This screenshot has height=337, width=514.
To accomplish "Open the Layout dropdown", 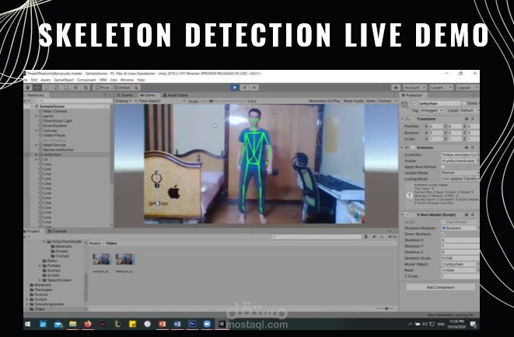I will pyautogui.click(x=467, y=88).
